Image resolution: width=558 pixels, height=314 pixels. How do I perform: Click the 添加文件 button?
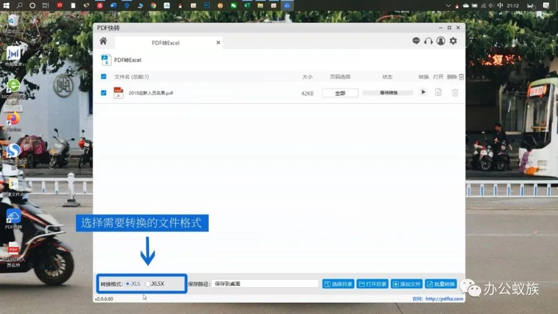407,284
